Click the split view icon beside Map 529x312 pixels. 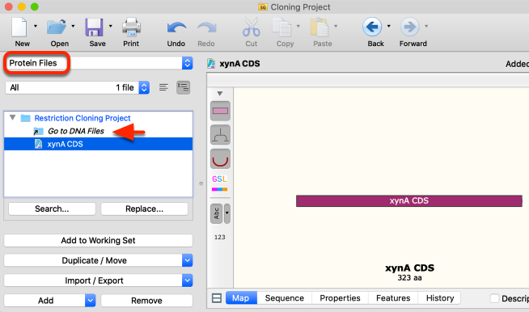click(x=217, y=298)
